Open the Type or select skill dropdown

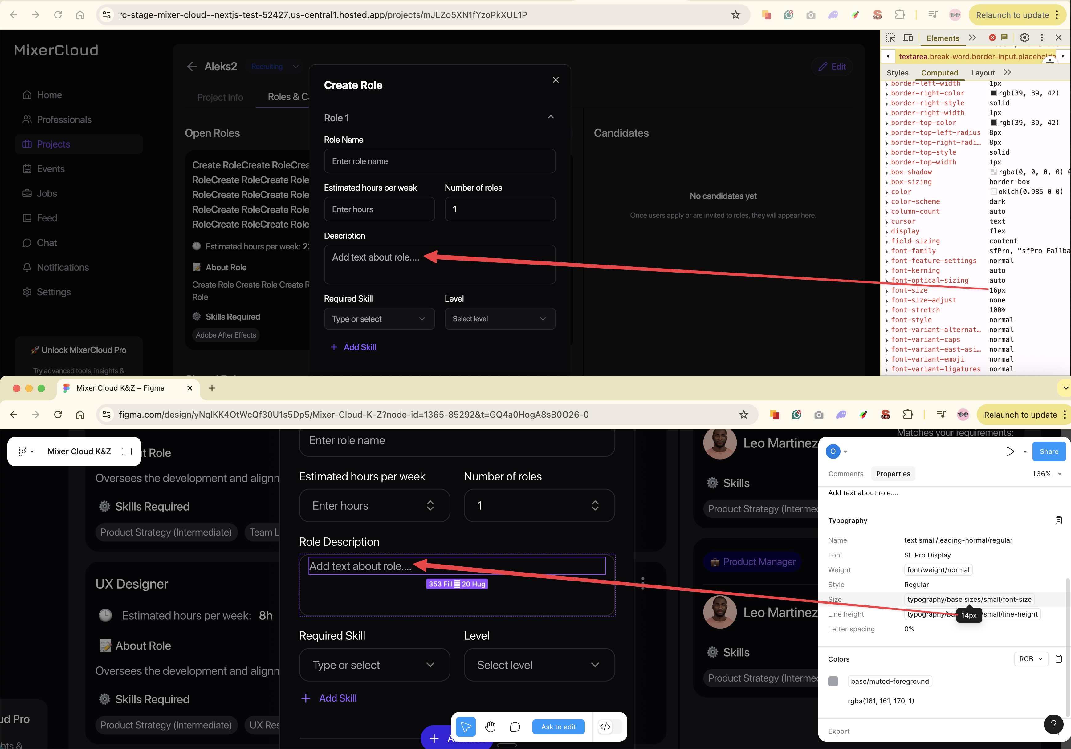coord(379,319)
